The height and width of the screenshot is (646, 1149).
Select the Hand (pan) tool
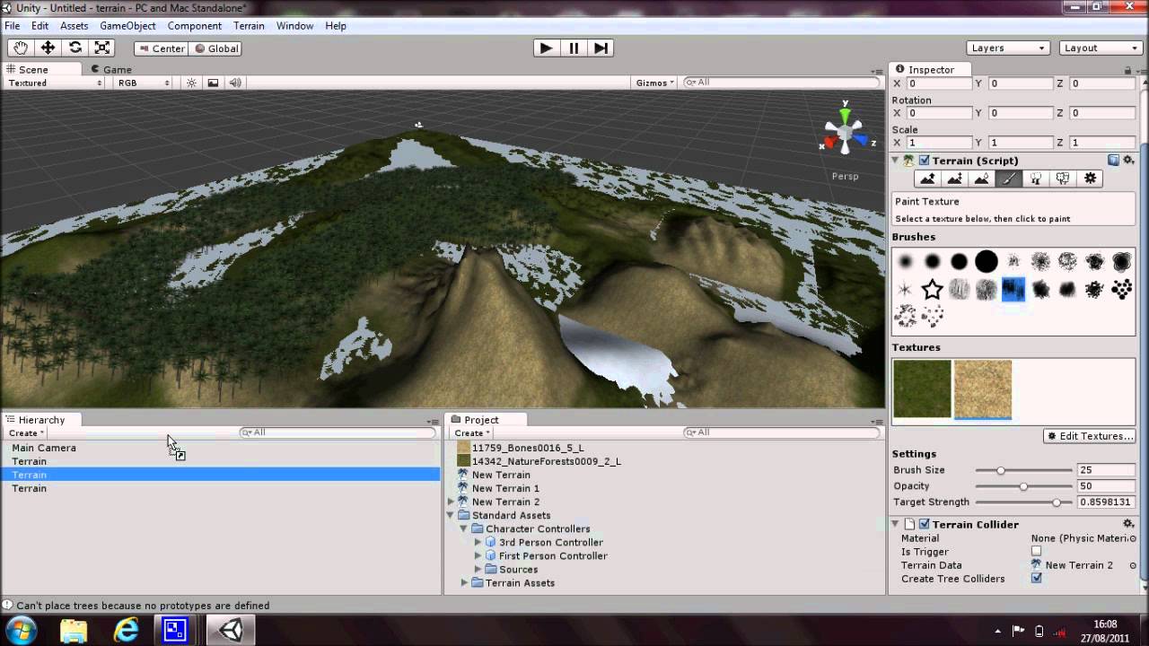pos(21,48)
